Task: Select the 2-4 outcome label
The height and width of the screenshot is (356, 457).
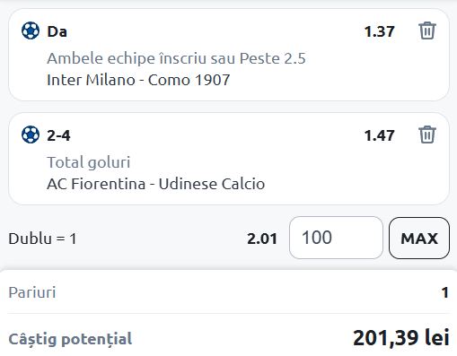Action: pos(58,135)
